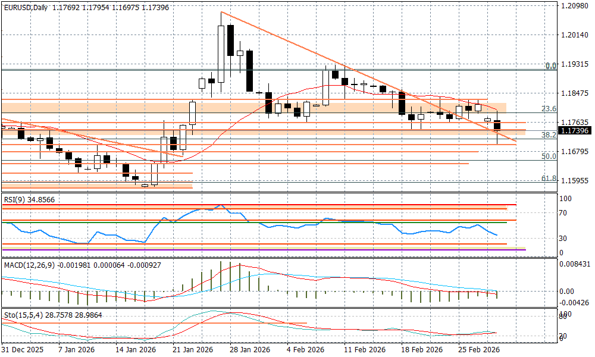
Task: Click the 1.15955 price axis label
Action: click(x=574, y=181)
